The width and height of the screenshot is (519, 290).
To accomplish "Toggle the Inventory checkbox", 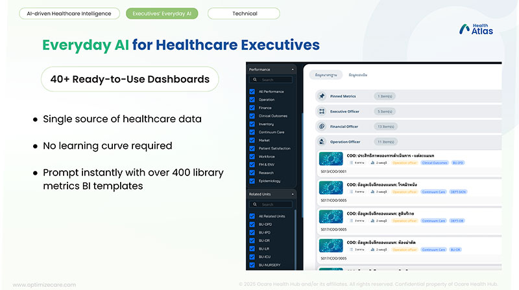I will 252,124.
